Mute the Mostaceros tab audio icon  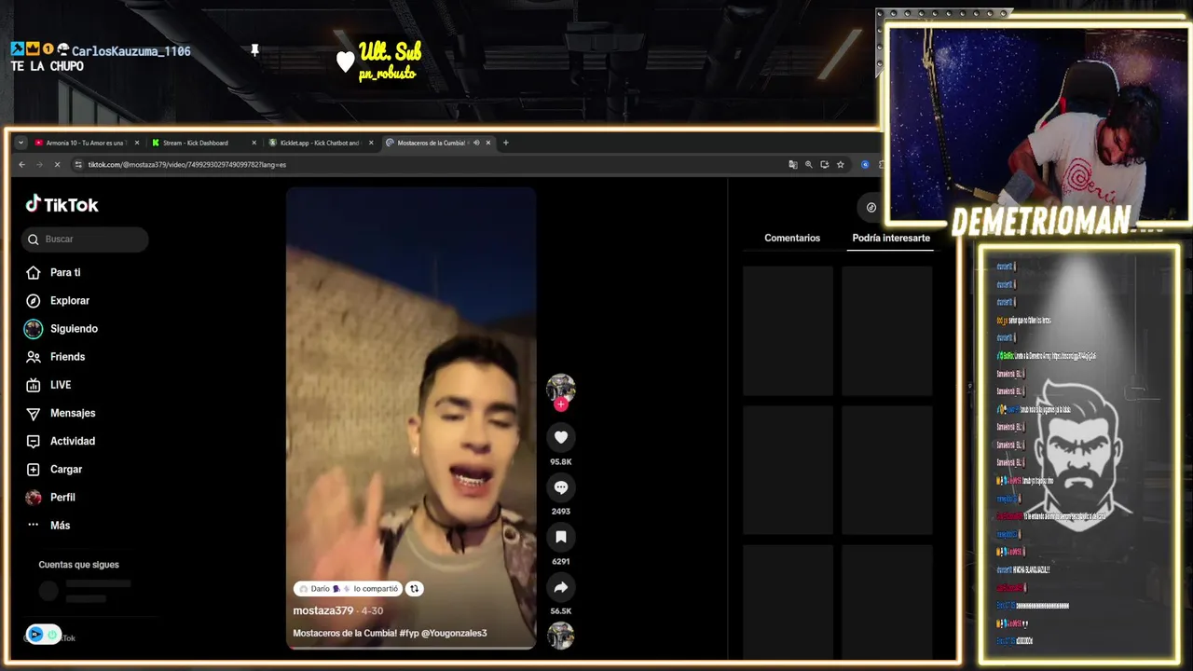(x=476, y=143)
